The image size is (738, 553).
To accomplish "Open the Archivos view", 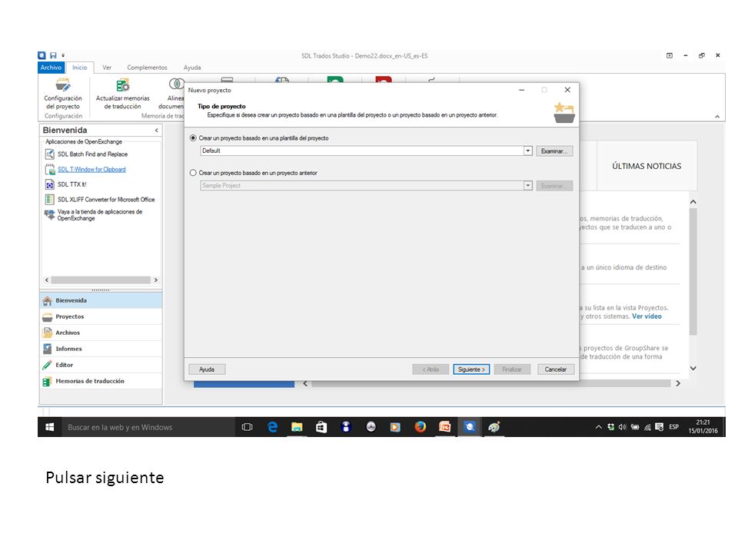I will [x=101, y=333].
